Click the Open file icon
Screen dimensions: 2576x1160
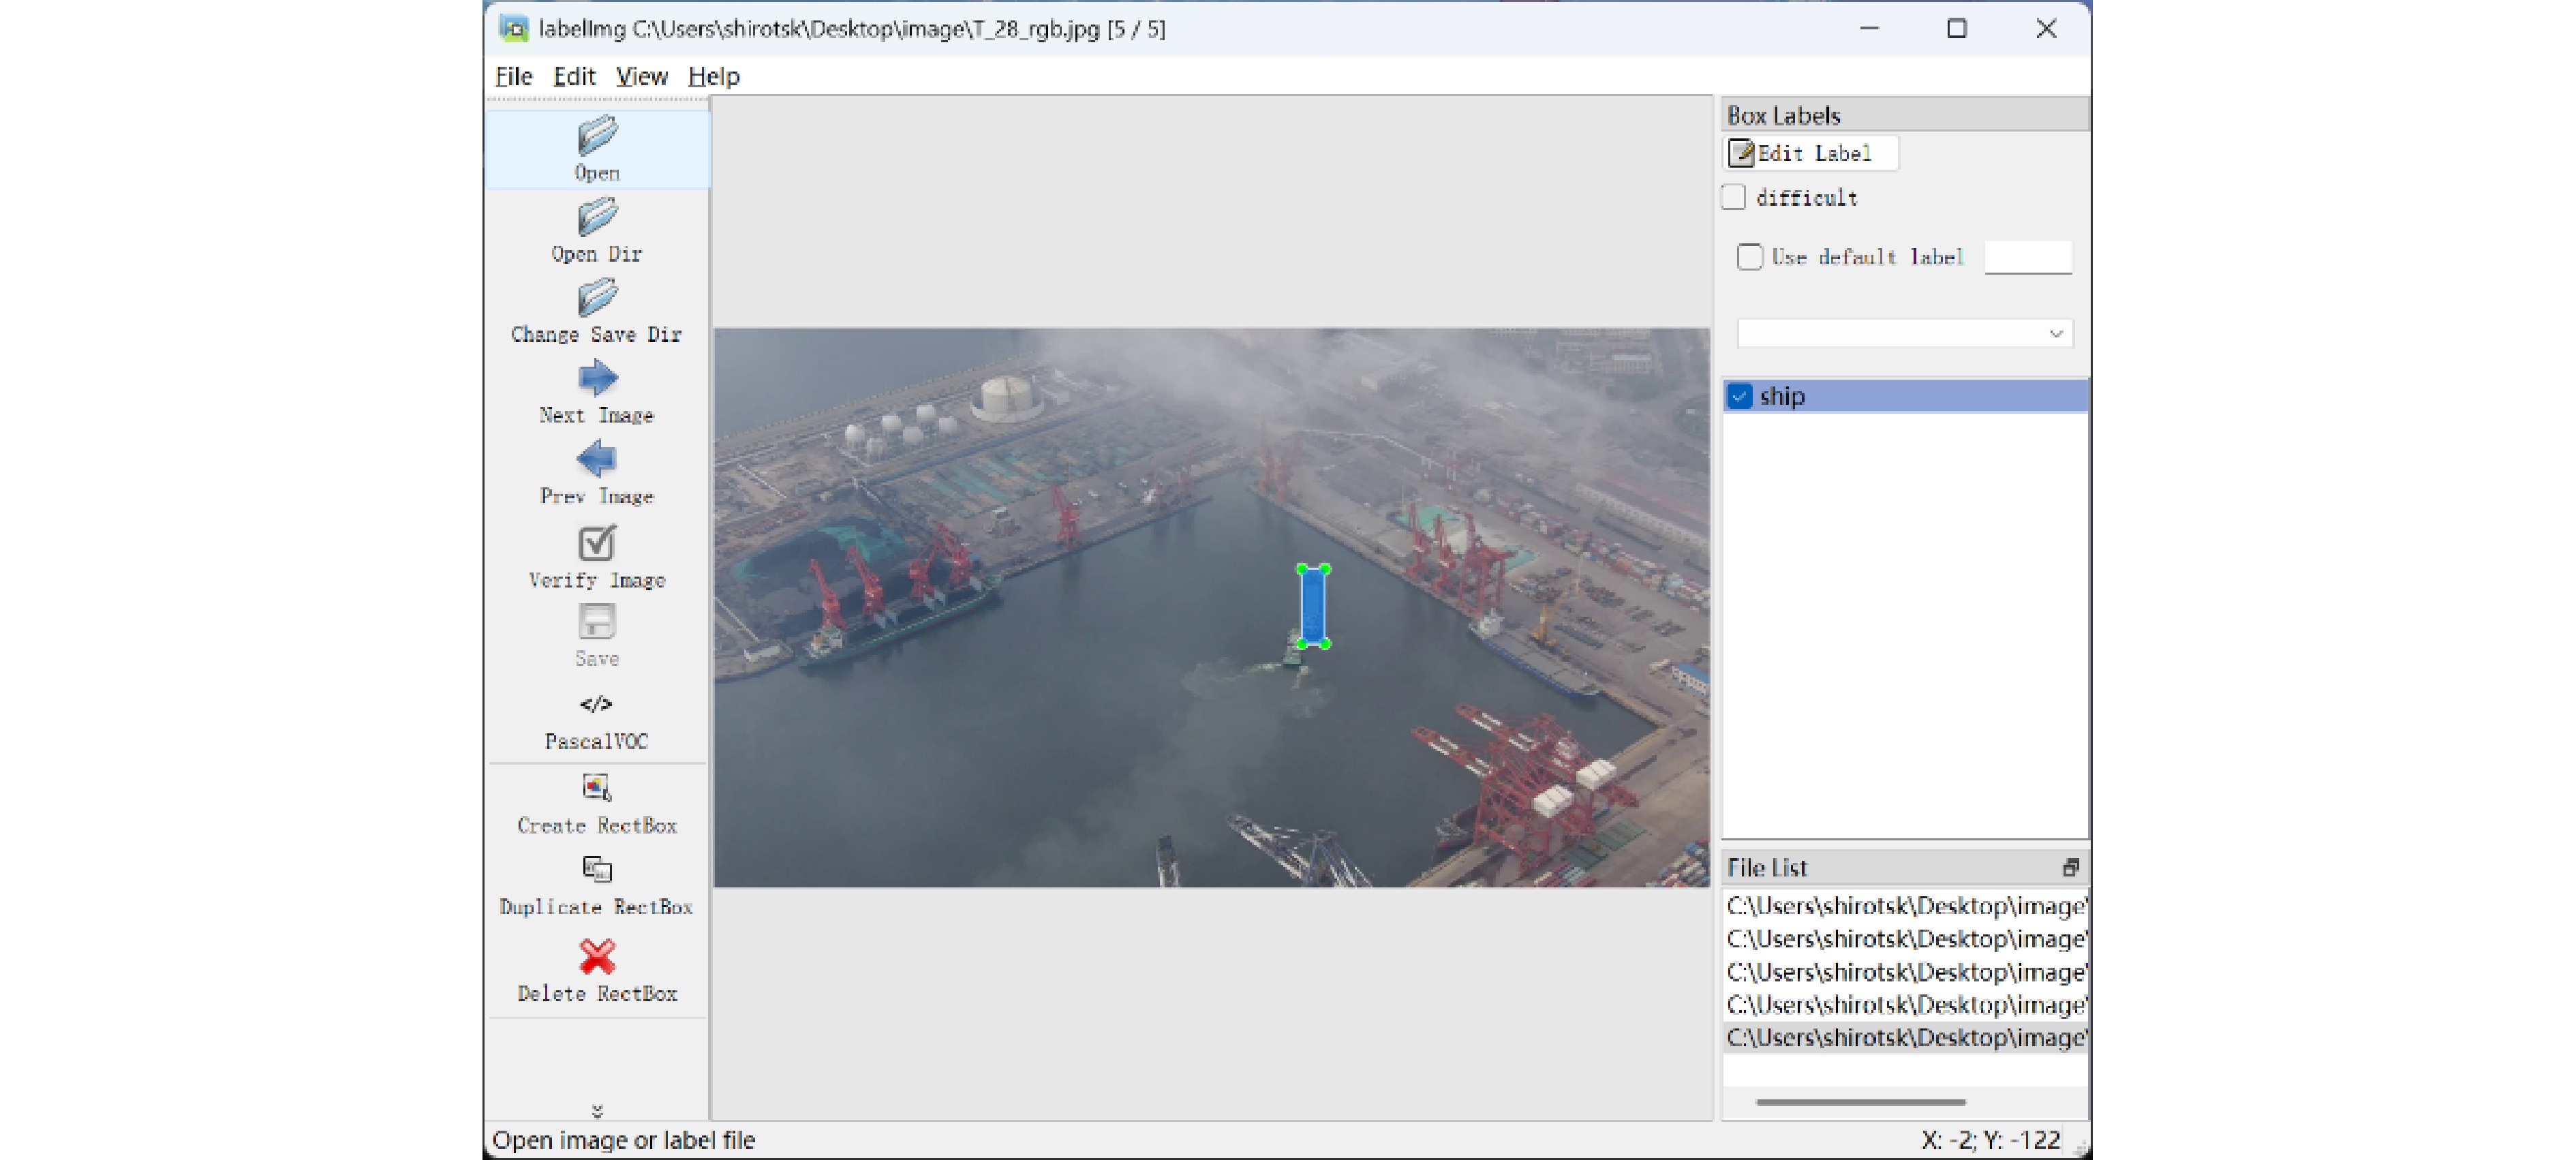pyautogui.click(x=597, y=136)
